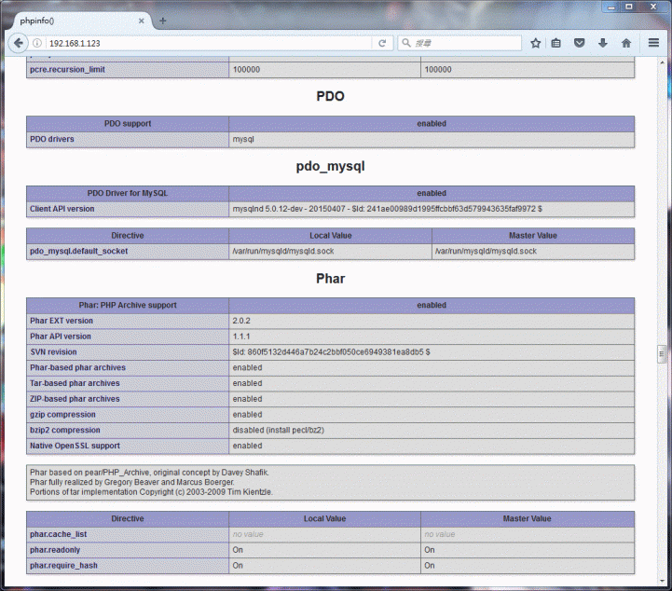Viewport: 672px width, 591px height.
Task: Select the gzip compression label
Action: pos(62,415)
